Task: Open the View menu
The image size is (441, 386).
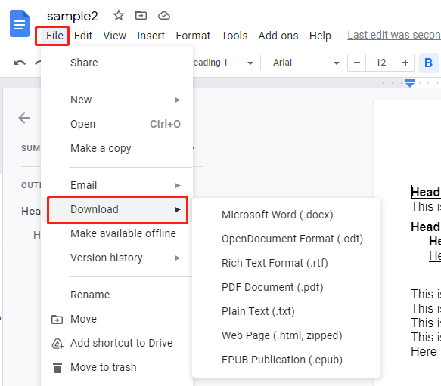Action: tap(114, 36)
